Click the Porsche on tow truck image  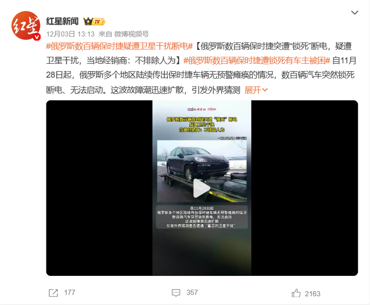(202, 171)
